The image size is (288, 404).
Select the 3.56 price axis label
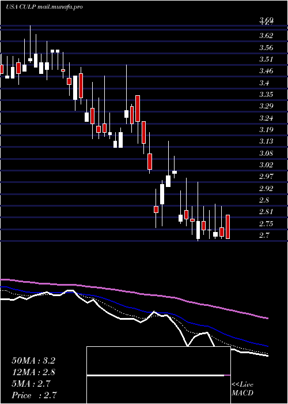coord(266,47)
